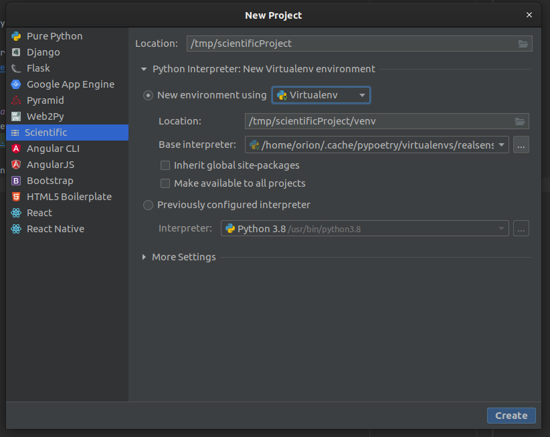Screen dimensions: 550x437
Task: Choose the Flask icon in sidebar
Action: [16, 68]
